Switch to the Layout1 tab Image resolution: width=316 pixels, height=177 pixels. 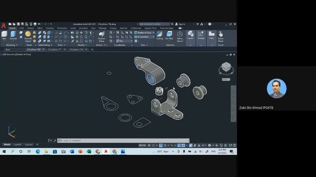tap(18, 145)
